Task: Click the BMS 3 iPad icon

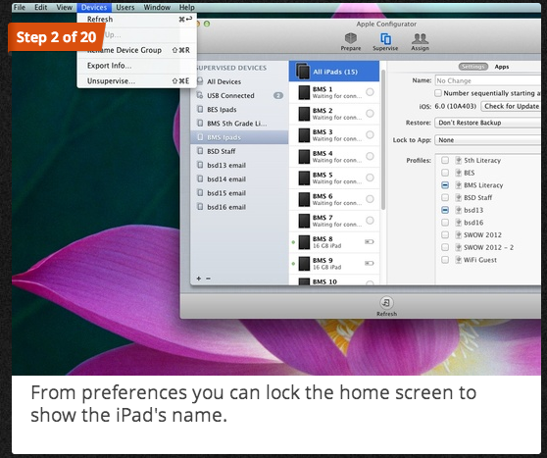Action: (x=304, y=135)
